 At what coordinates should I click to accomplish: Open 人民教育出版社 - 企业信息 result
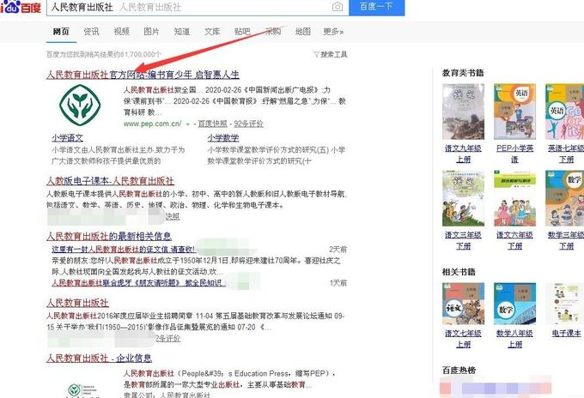click(x=99, y=359)
